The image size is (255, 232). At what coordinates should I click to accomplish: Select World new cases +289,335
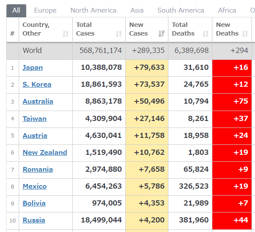[148, 50]
